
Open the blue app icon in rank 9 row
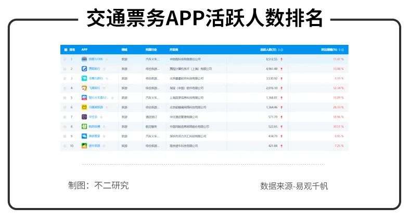pos(84,136)
